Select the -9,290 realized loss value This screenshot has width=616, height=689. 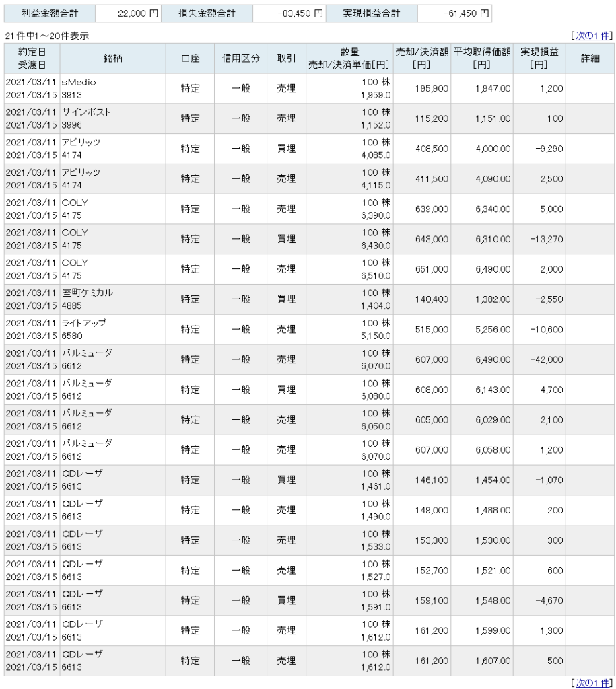click(549, 149)
